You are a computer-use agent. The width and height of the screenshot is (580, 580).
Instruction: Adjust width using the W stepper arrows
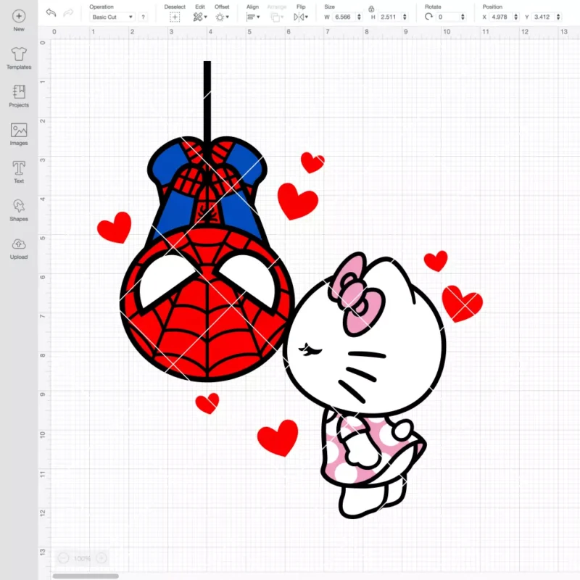pos(359,17)
